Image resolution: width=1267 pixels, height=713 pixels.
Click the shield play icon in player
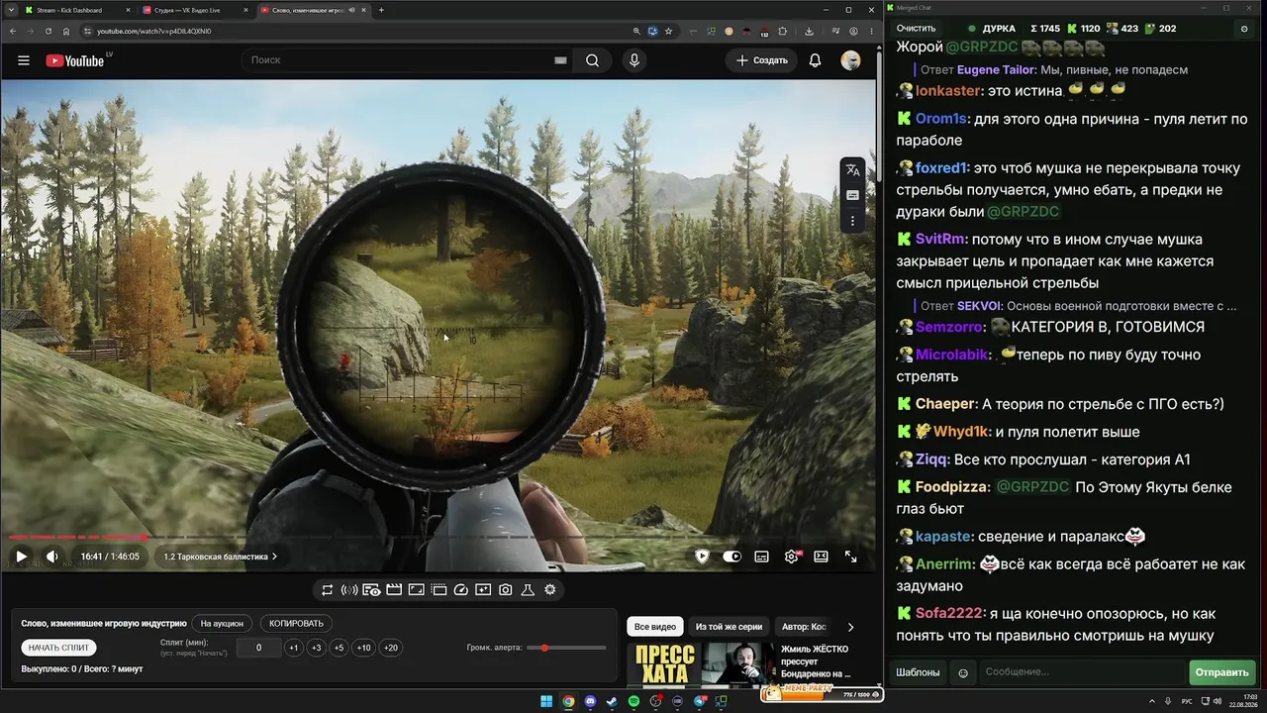tap(702, 557)
